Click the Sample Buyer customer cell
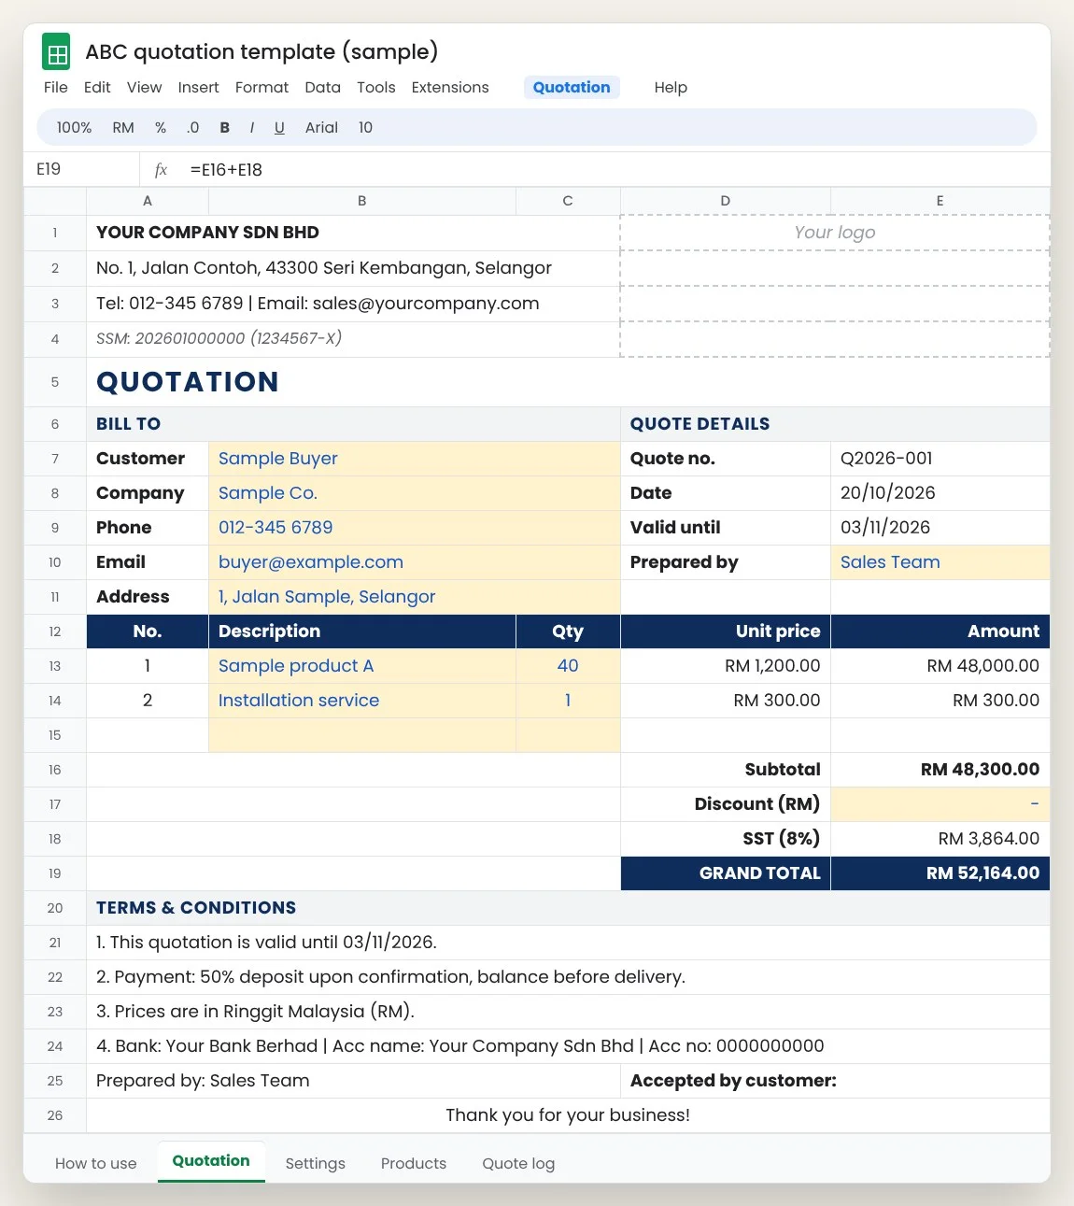The height and width of the screenshot is (1206, 1074). 415,459
